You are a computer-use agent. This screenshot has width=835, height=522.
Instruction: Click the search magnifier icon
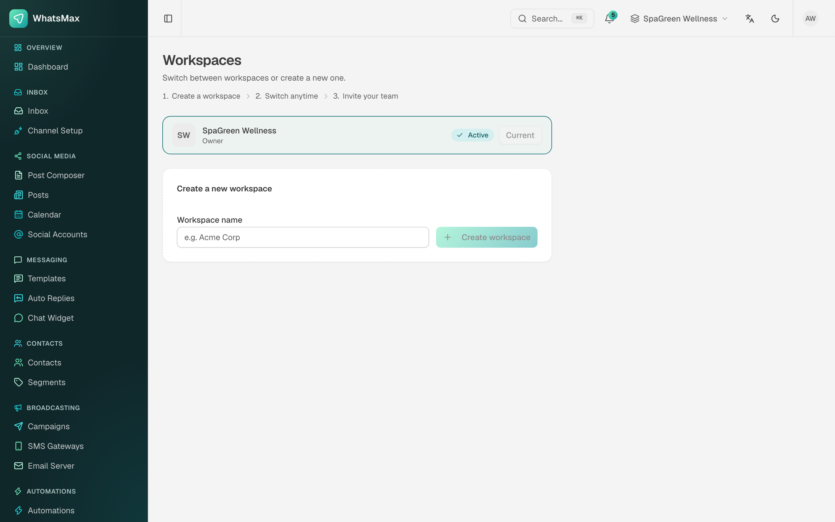[522, 19]
